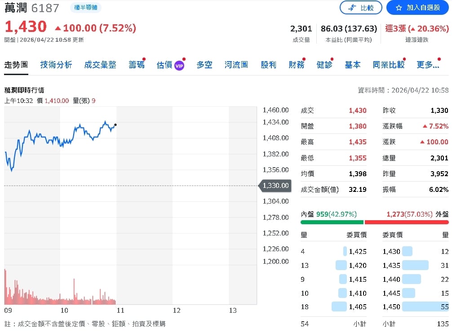Image resolution: width=452 pixels, height=333 pixels.
Task: Go to the 河流圖 tab
Action: coord(236,65)
